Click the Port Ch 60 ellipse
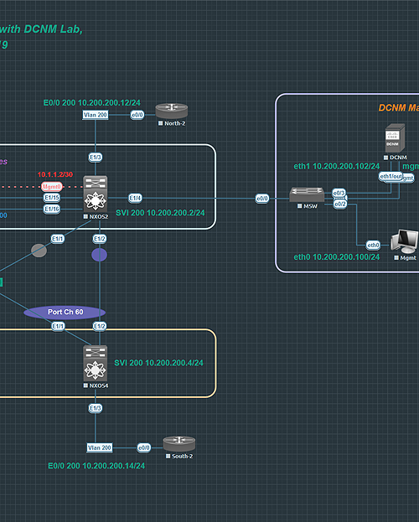This screenshot has width=419, height=522. point(65,313)
